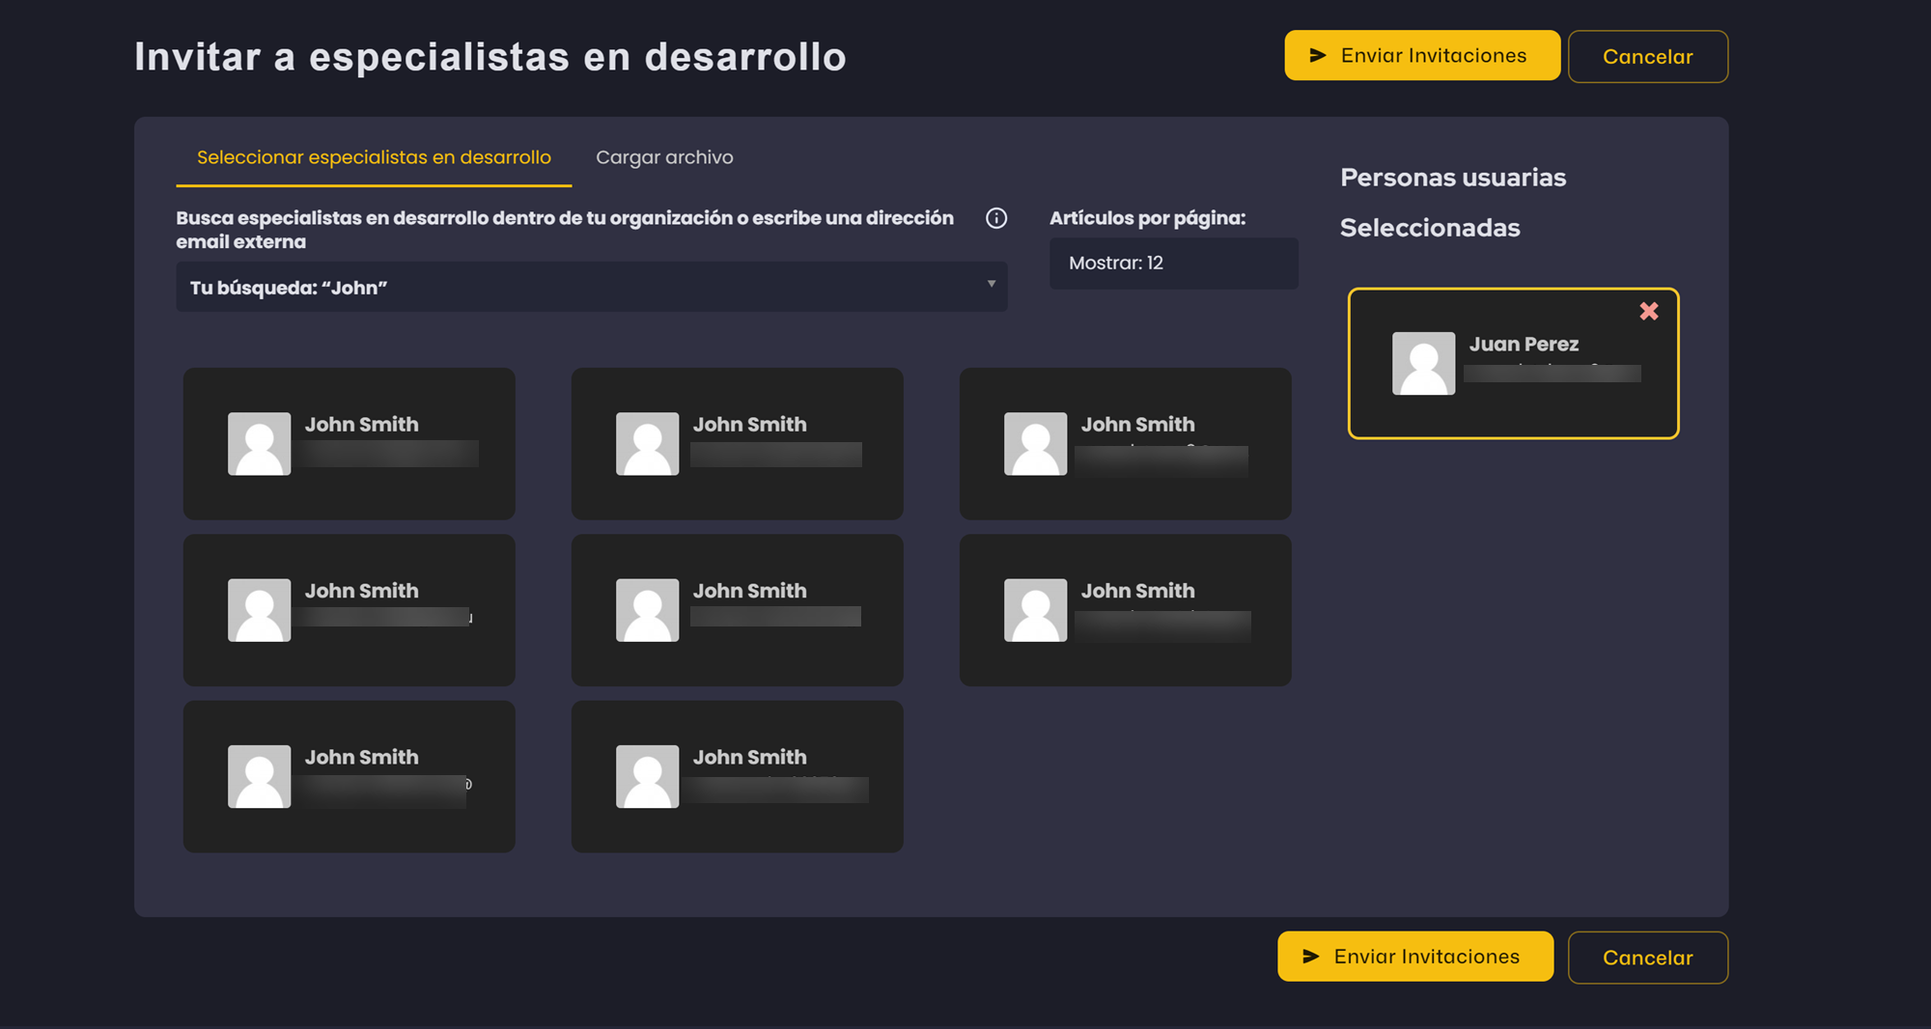Click the Personas usuarias Seleccionadas heading
The width and height of the screenshot is (1931, 1029).
(1453, 203)
